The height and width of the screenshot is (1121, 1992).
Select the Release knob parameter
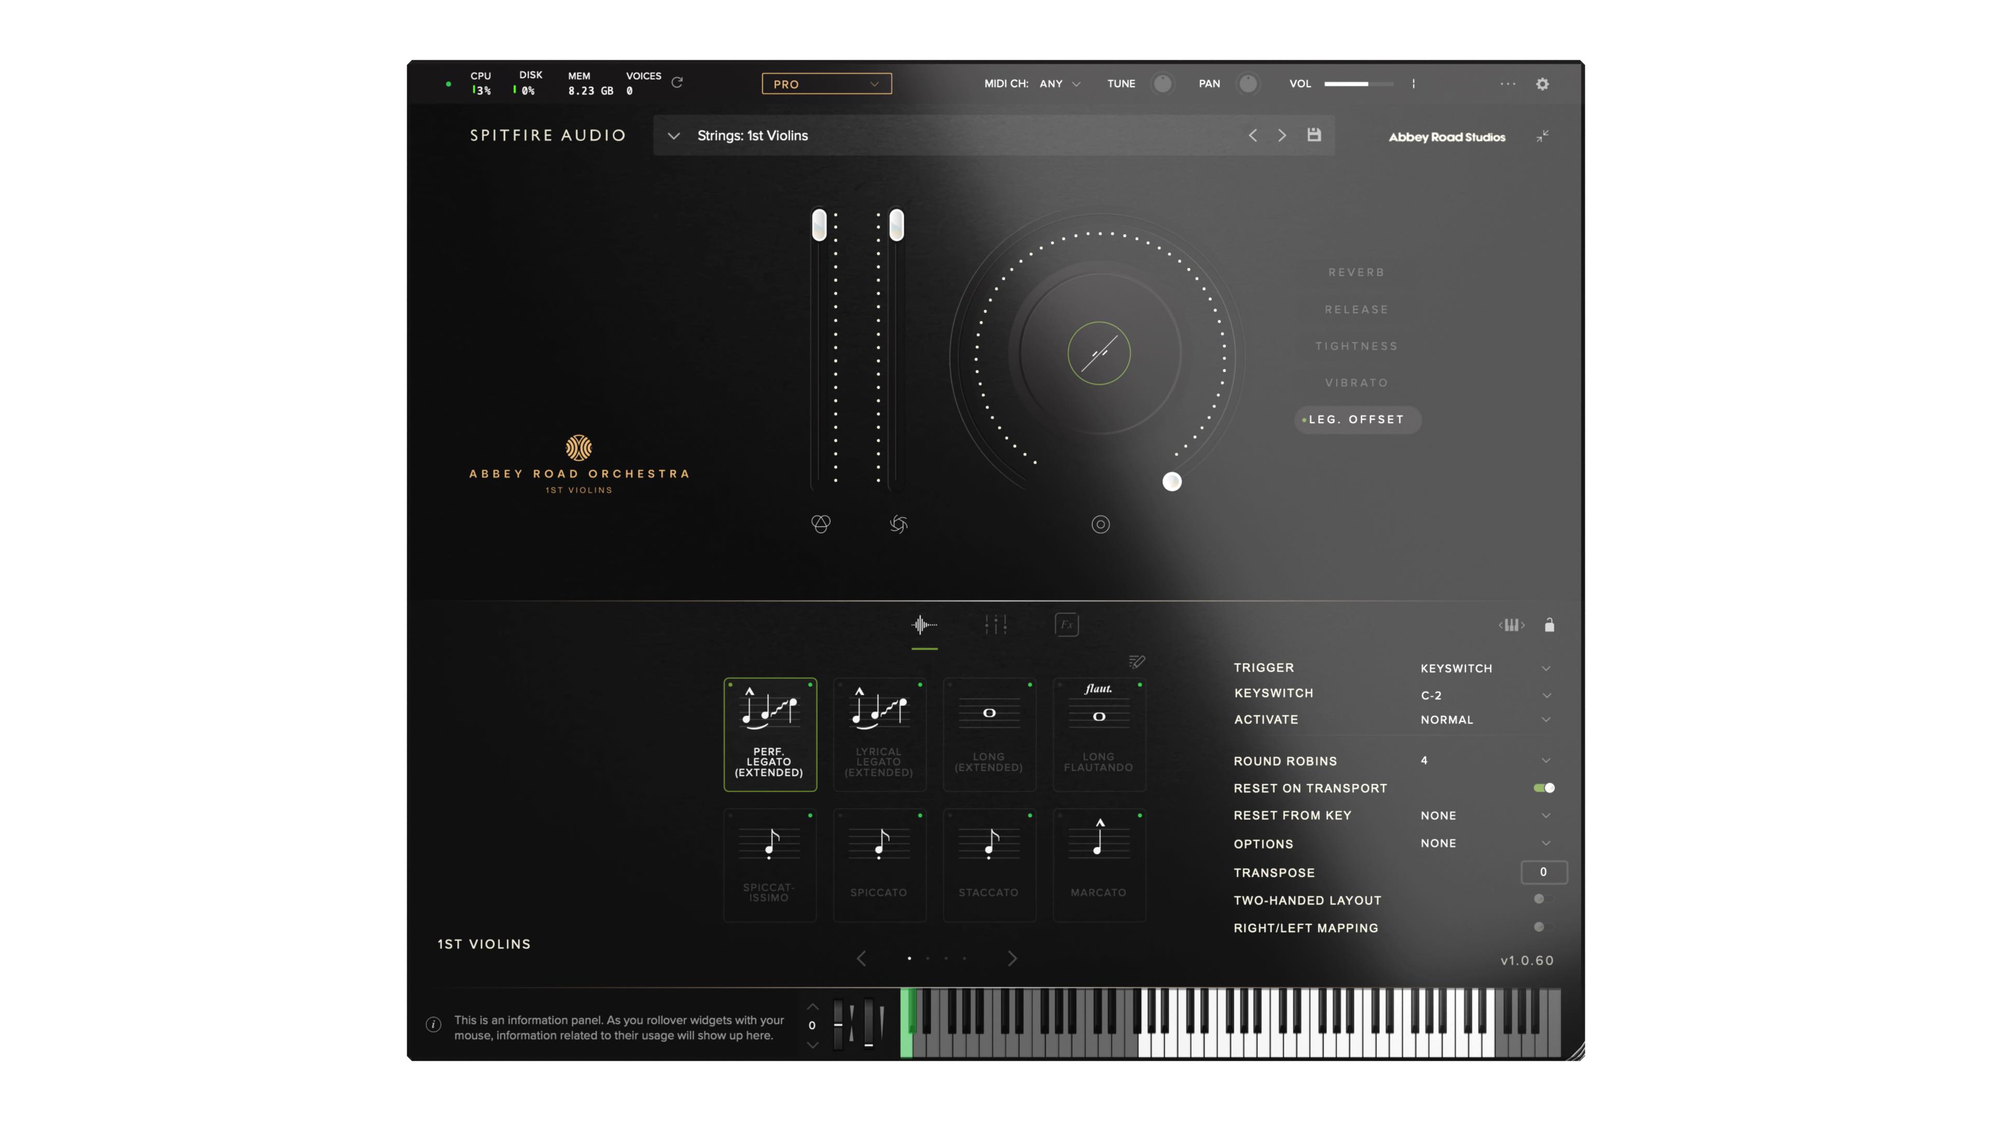tap(1357, 309)
